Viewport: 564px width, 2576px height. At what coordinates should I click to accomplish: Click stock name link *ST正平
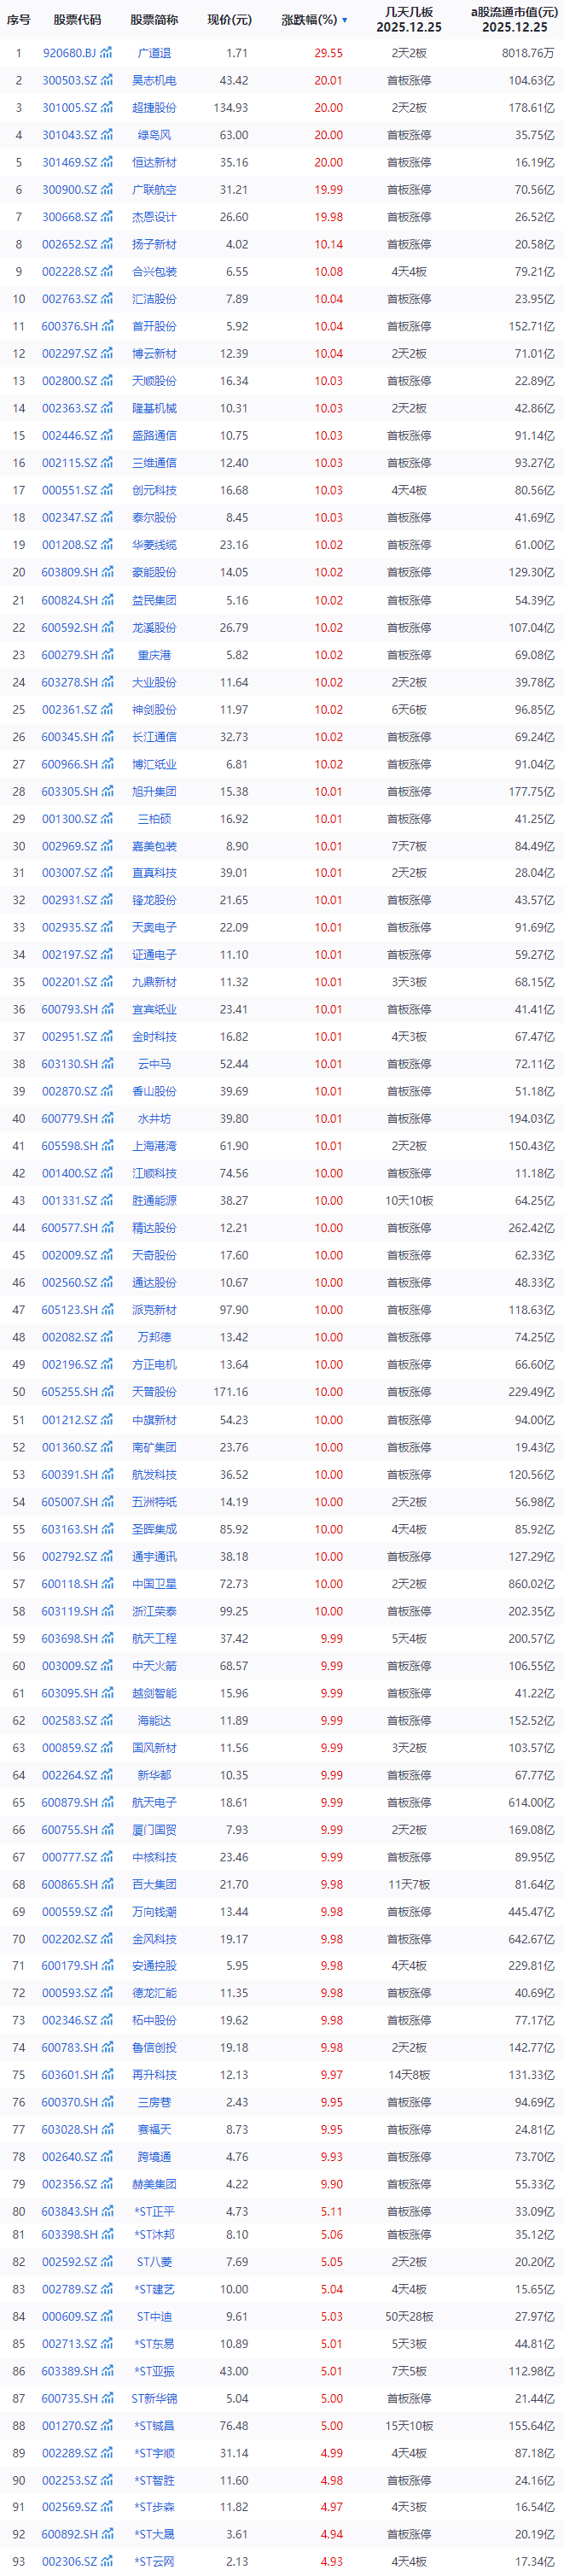pos(154,2210)
